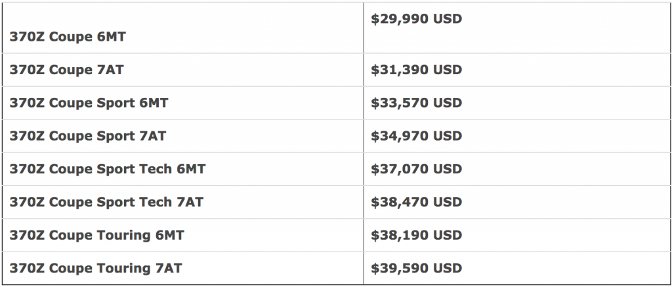
Task: Select the 370Z Coupe 7AT row label
Action: tap(66, 70)
